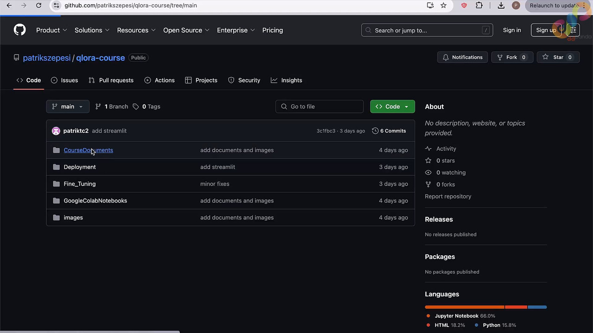Switch to the Code tab
This screenshot has width=593, height=333.
coord(29,80)
